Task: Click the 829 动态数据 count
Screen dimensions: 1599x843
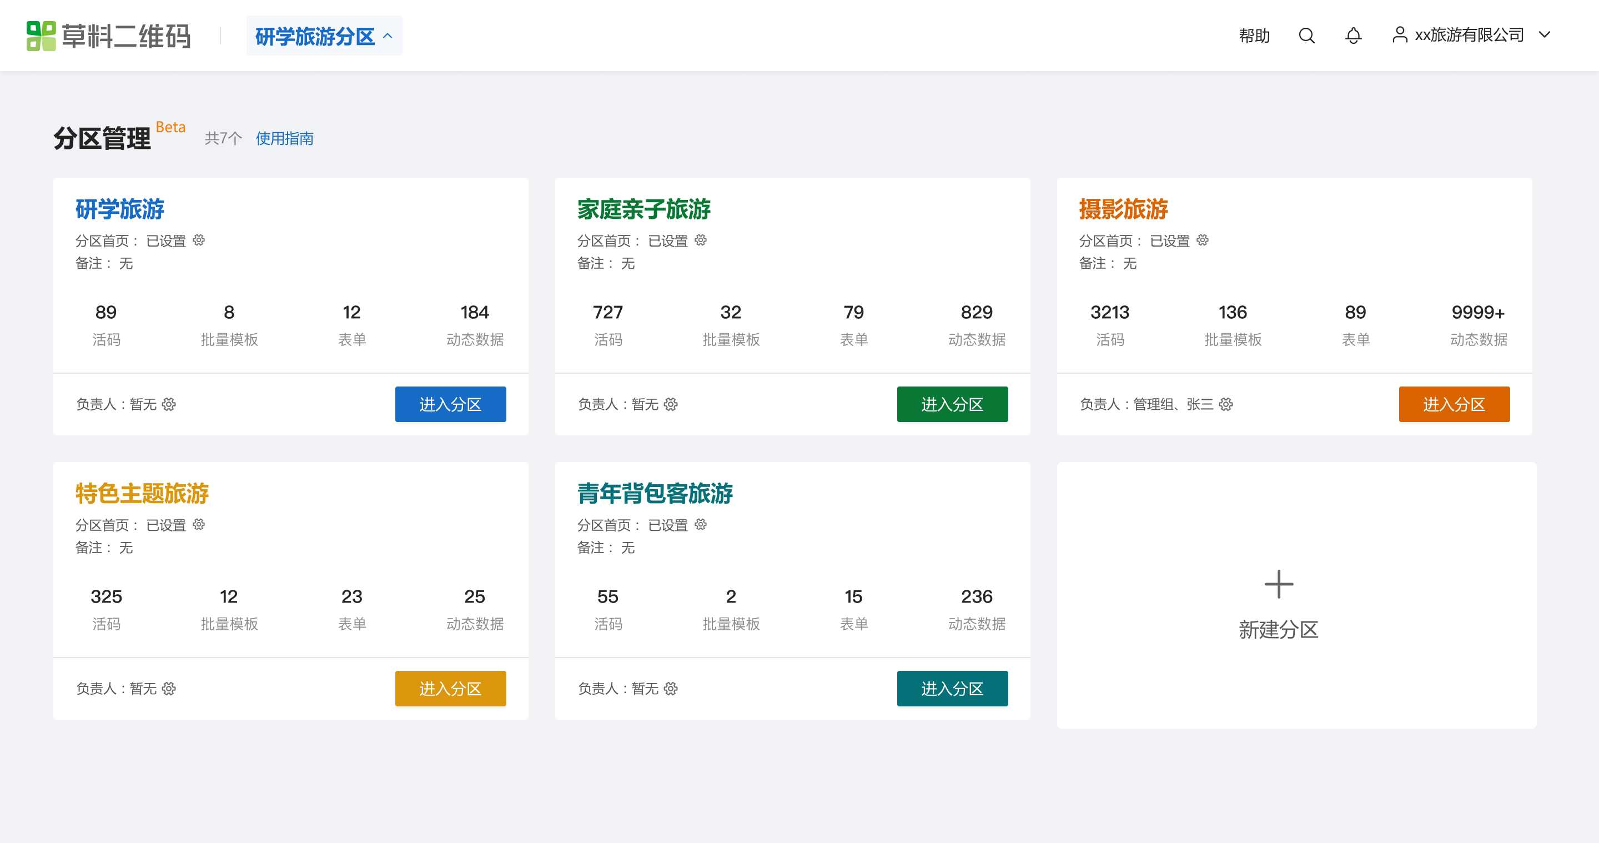Action: coord(977,312)
